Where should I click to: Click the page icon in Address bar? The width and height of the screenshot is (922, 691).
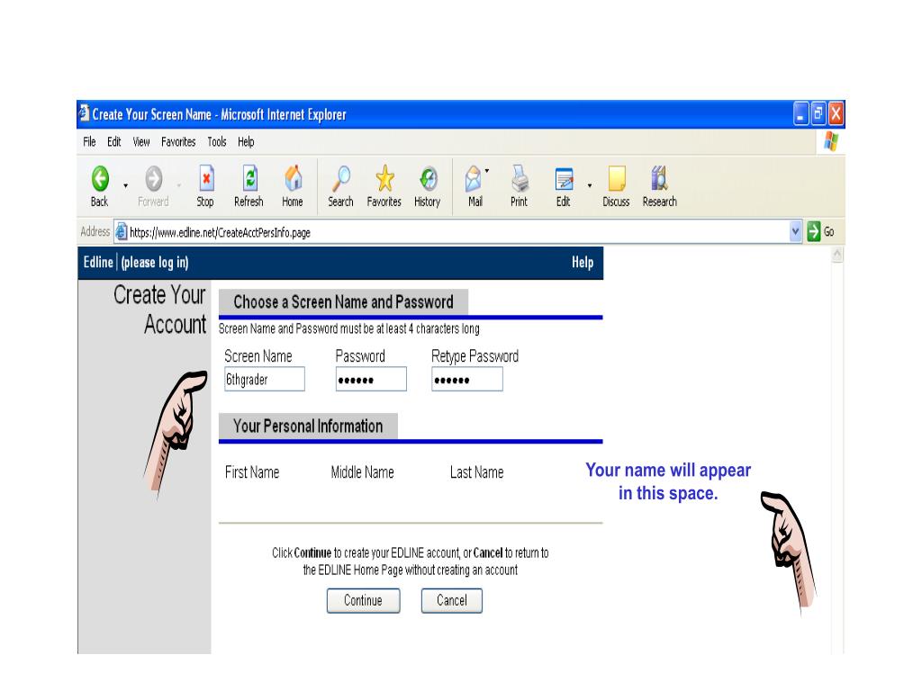[122, 231]
